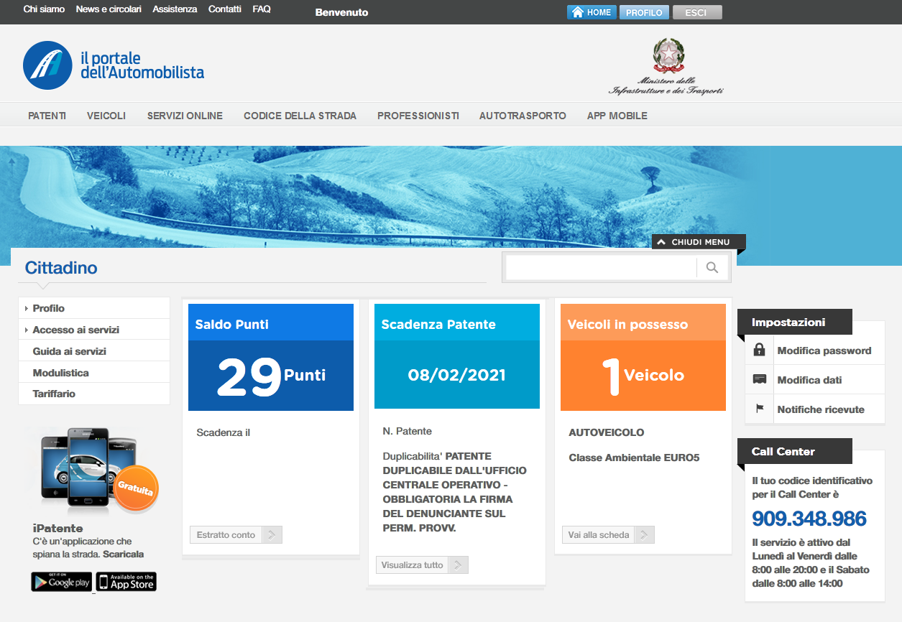Collapse the menu with Chiudi Menu
This screenshot has width=902, height=622.
tap(699, 242)
